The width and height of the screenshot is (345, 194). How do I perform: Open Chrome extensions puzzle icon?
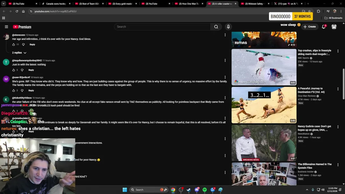point(318,11)
